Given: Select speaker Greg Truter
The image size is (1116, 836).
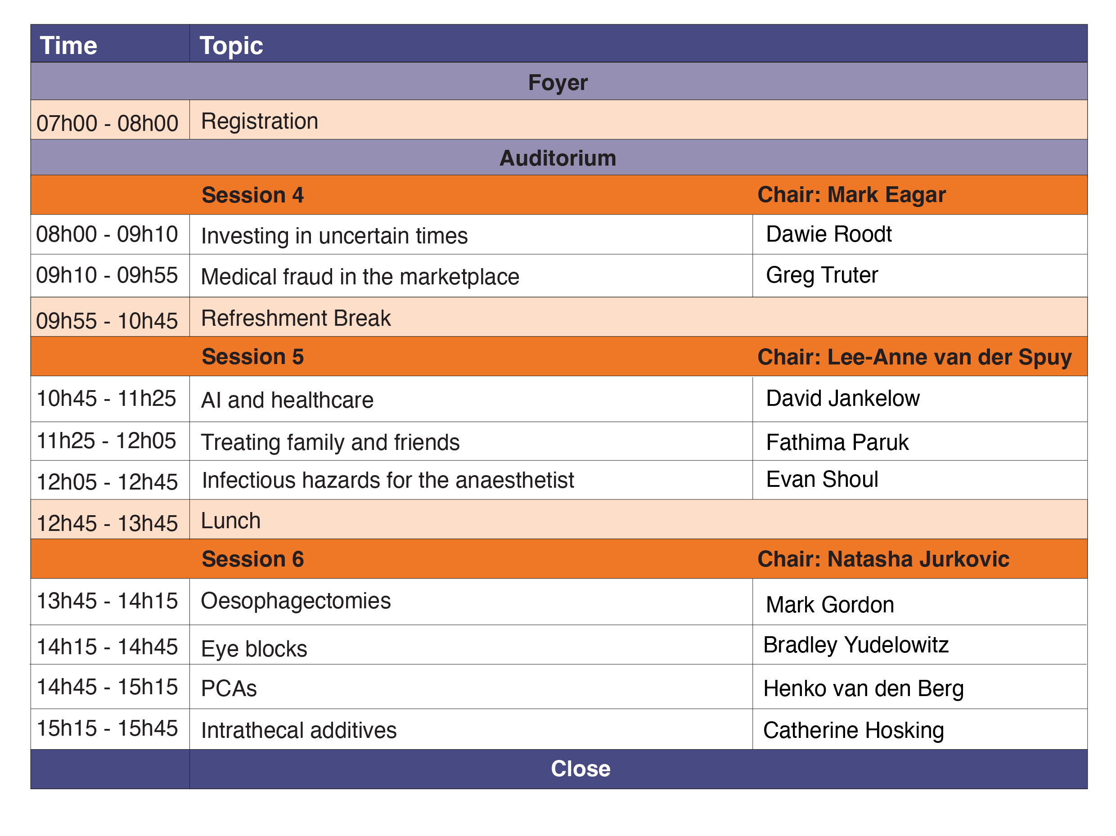Looking at the screenshot, I should click(822, 275).
